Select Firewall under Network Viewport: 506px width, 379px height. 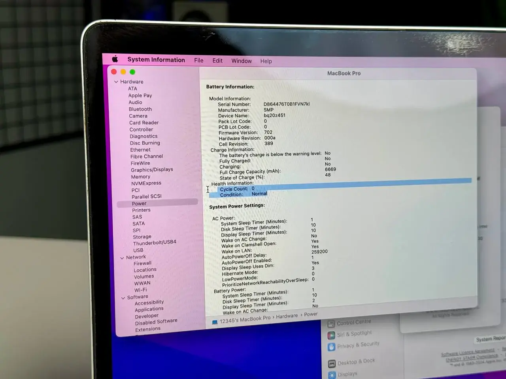pos(142,263)
